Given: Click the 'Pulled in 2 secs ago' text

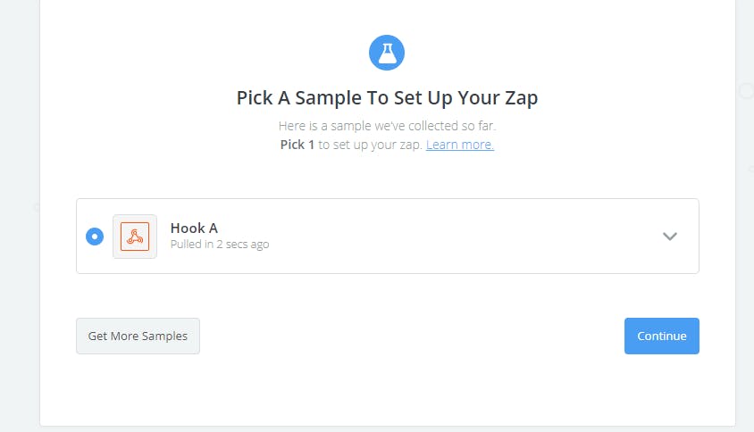Looking at the screenshot, I should pos(220,245).
